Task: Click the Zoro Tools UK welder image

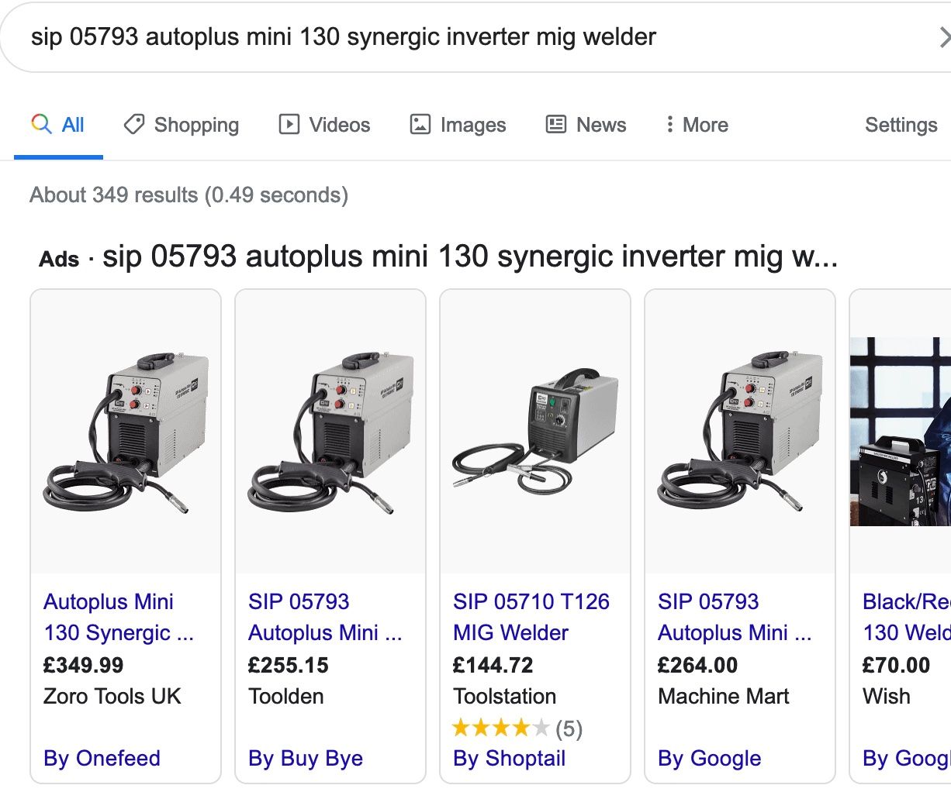Action: coord(126,432)
